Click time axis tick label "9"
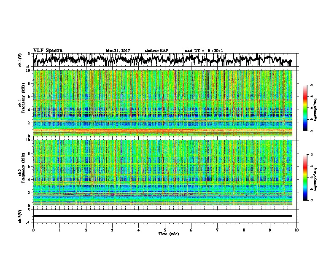Screen dimensions: 334x258 [270, 230]
